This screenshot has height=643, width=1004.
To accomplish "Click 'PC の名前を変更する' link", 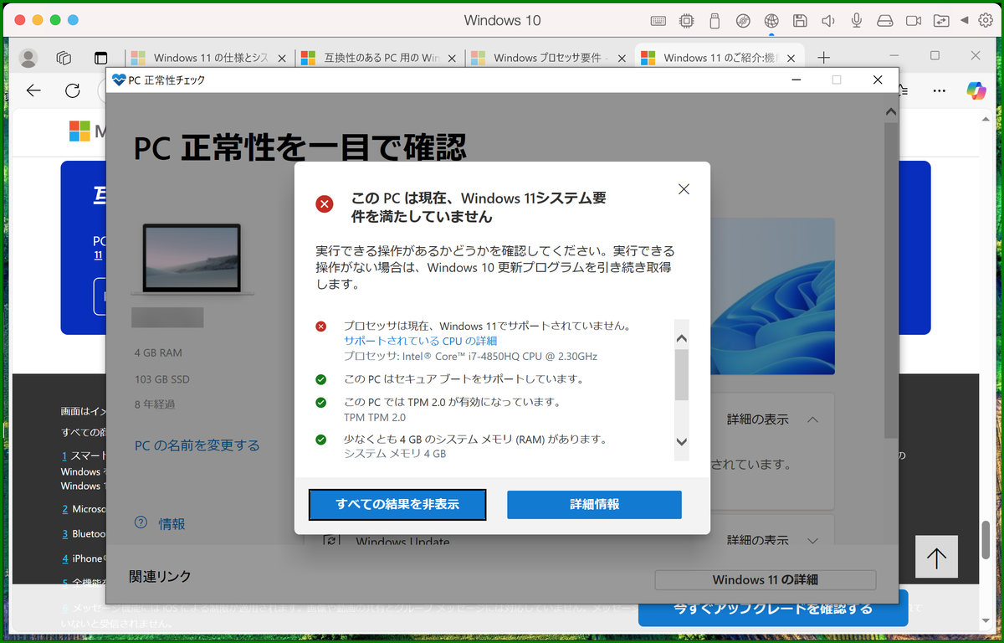I will (x=197, y=445).
